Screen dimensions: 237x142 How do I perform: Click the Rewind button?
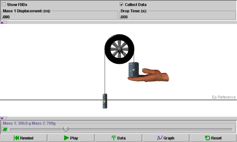pos(24,138)
